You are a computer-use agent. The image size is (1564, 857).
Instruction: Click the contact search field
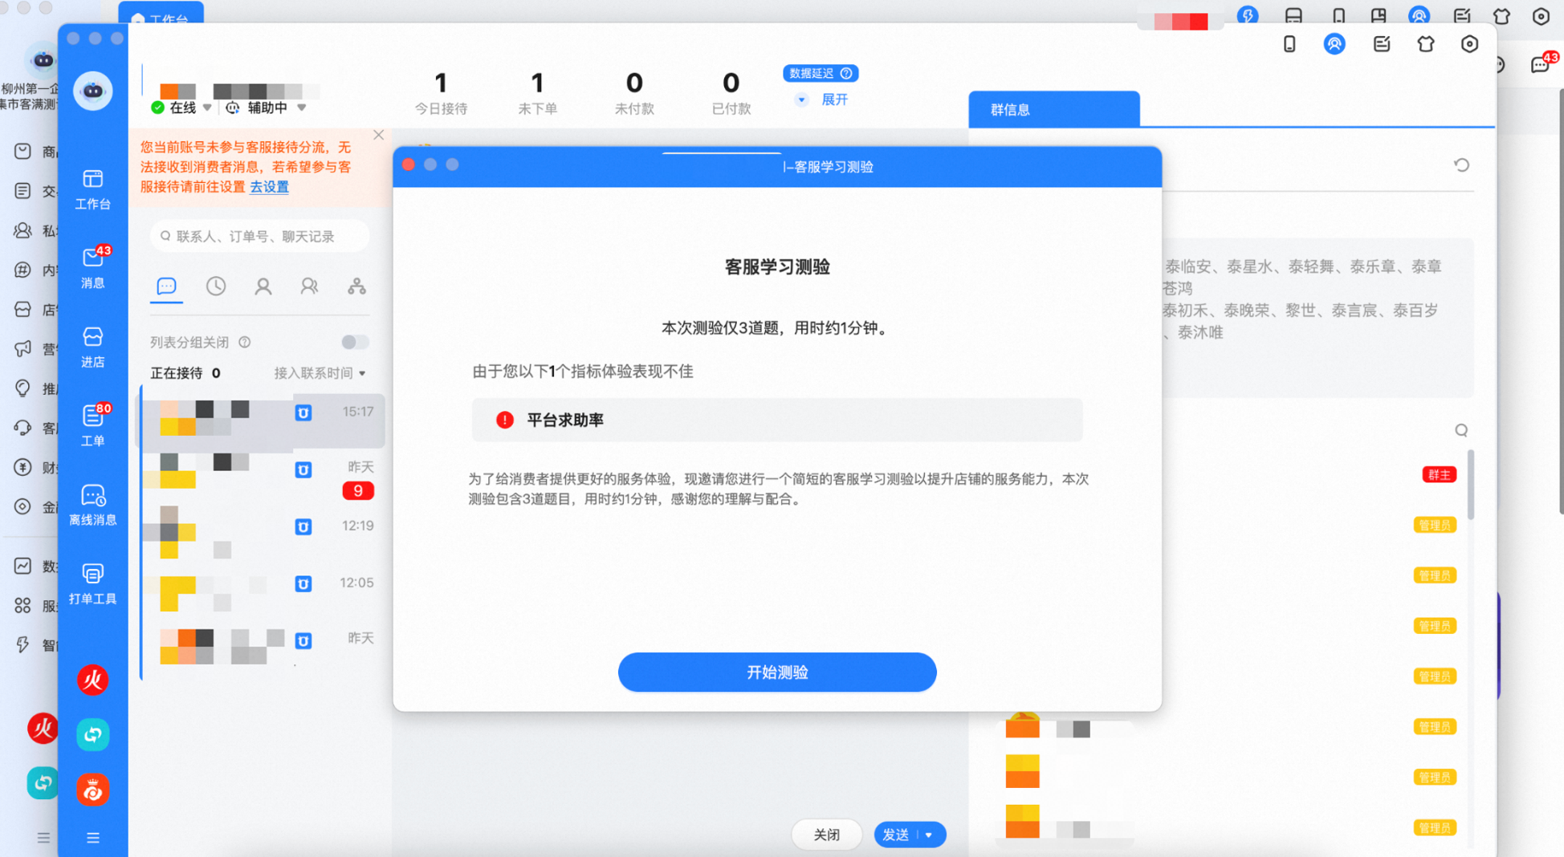point(260,236)
